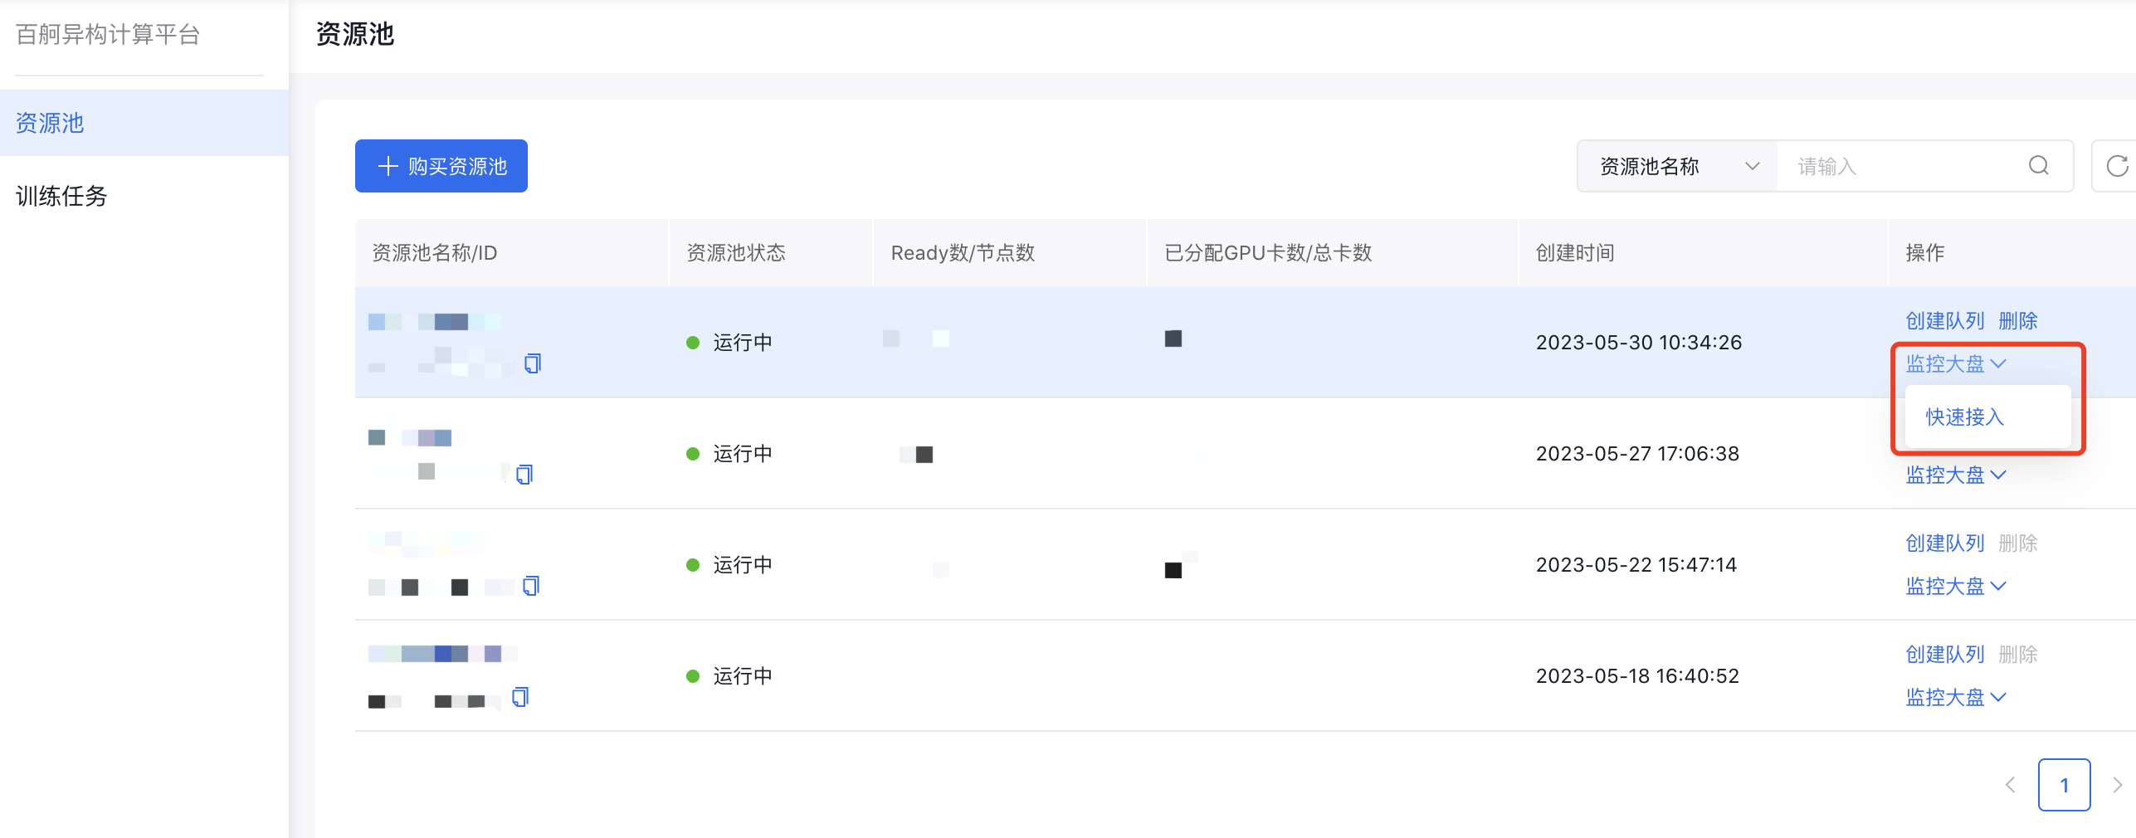Image resolution: width=2136 pixels, height=838 pixels.
Task: Select page 1 in pagination
Action: tap(2064, 785)
